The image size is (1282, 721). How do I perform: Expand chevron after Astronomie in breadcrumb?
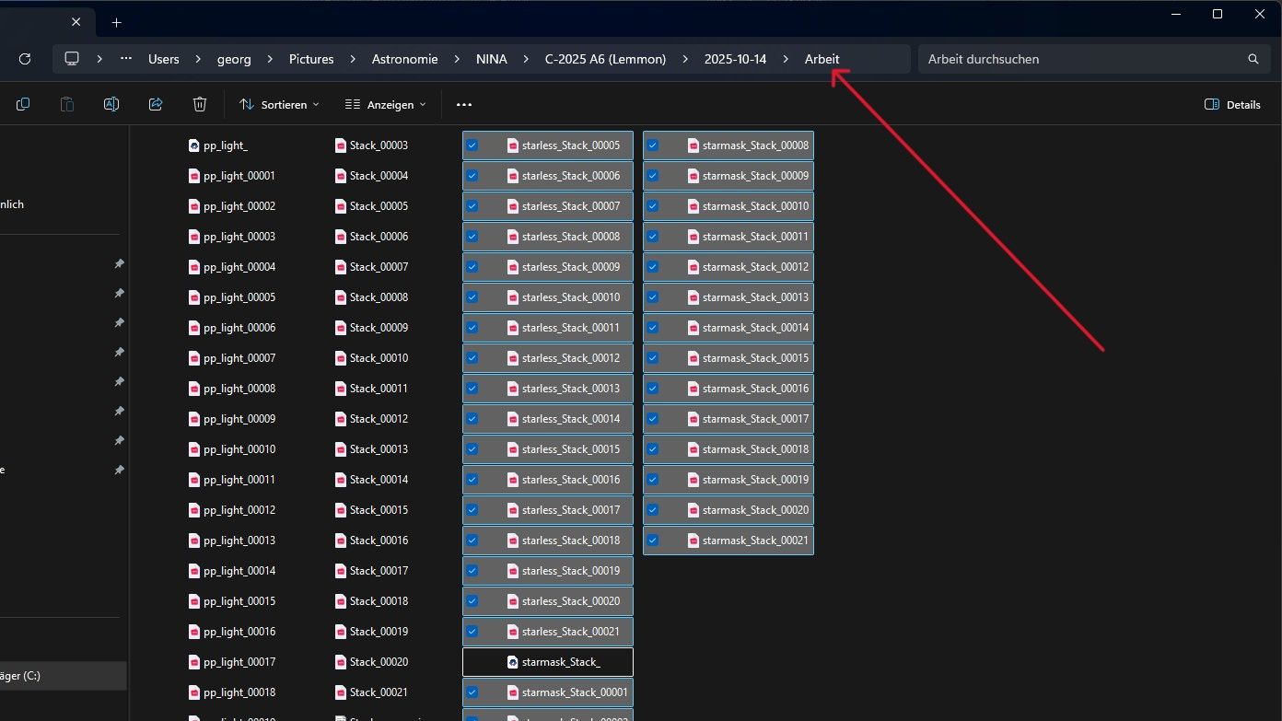pos(458,59)
